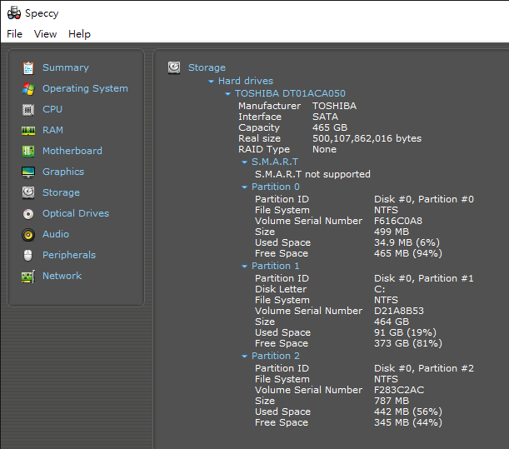Screen dimensions: 509x449
Task: Click the Audio speaker icon
Action: 28,235
